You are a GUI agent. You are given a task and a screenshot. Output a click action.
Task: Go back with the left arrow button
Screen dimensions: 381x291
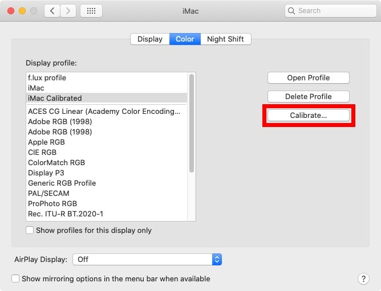point(52,11)
